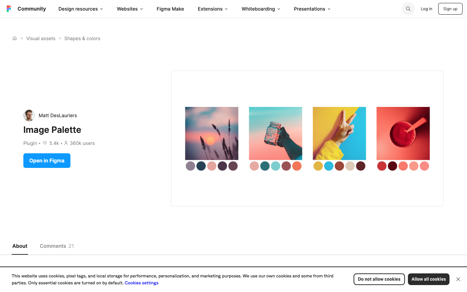Open the Cookies settings link
This screenshot has height=292, width=467.
(x=142, y=283)
